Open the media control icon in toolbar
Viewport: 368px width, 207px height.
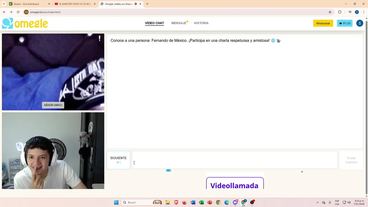pyautogui.click(x=350, y=12)
